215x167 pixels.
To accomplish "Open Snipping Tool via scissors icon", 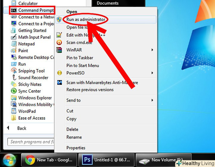I will (x=14, y=71).
